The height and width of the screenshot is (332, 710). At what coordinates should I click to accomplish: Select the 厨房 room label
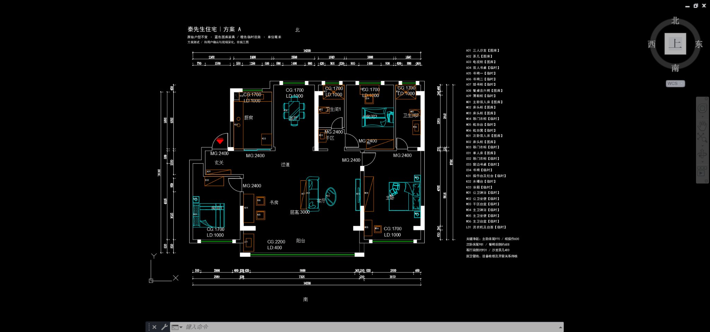[249, 118]
